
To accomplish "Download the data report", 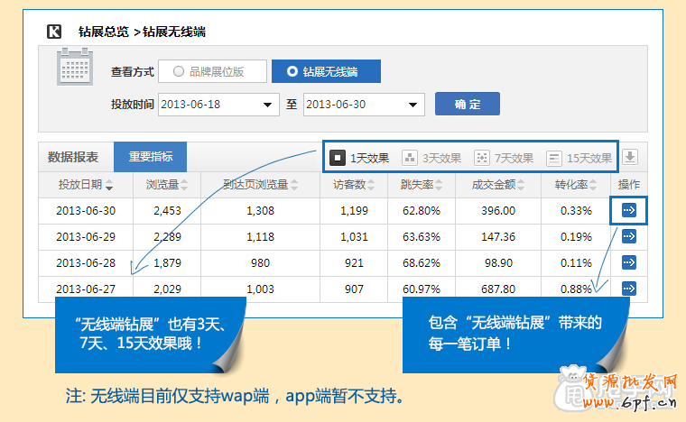I will click(x=630, y=157).
